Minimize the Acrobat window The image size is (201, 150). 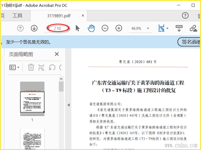(179, 5)
